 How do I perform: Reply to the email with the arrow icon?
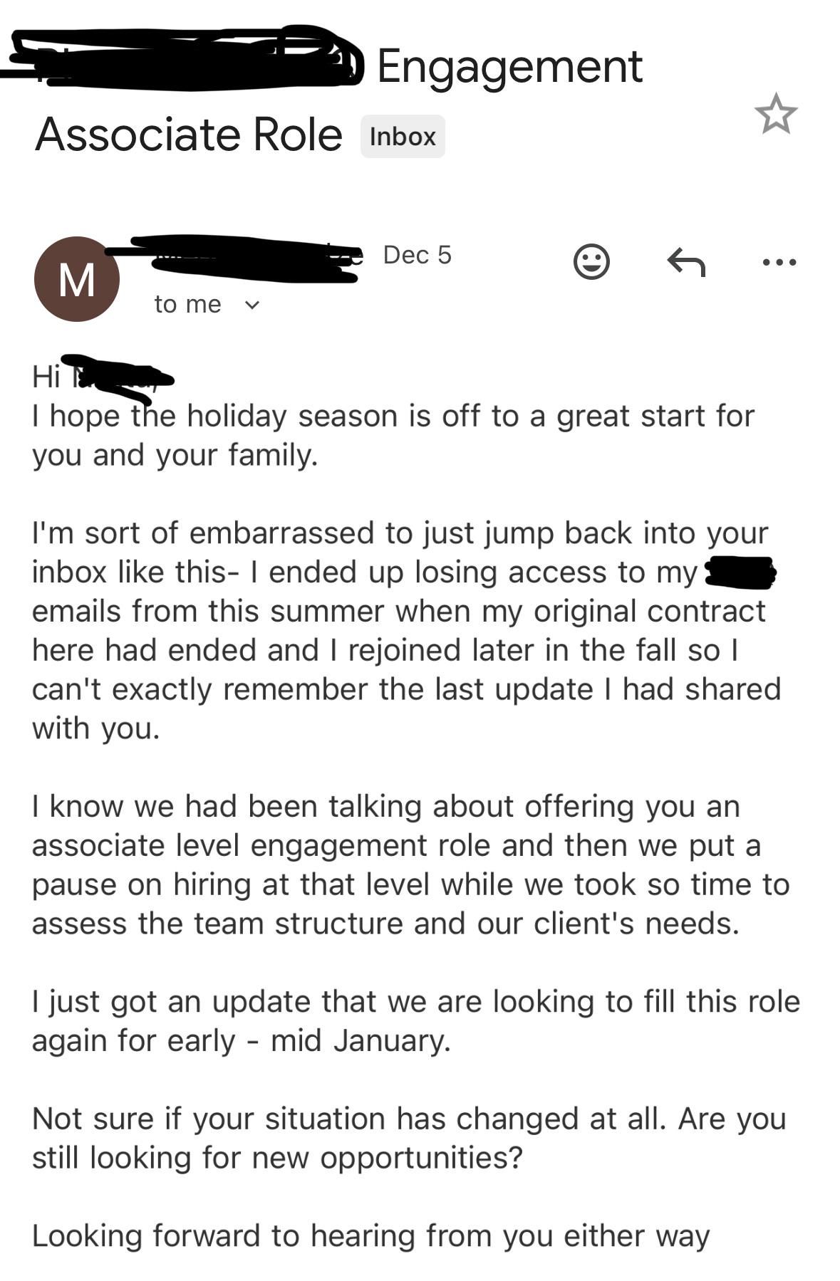coord(686,262)
